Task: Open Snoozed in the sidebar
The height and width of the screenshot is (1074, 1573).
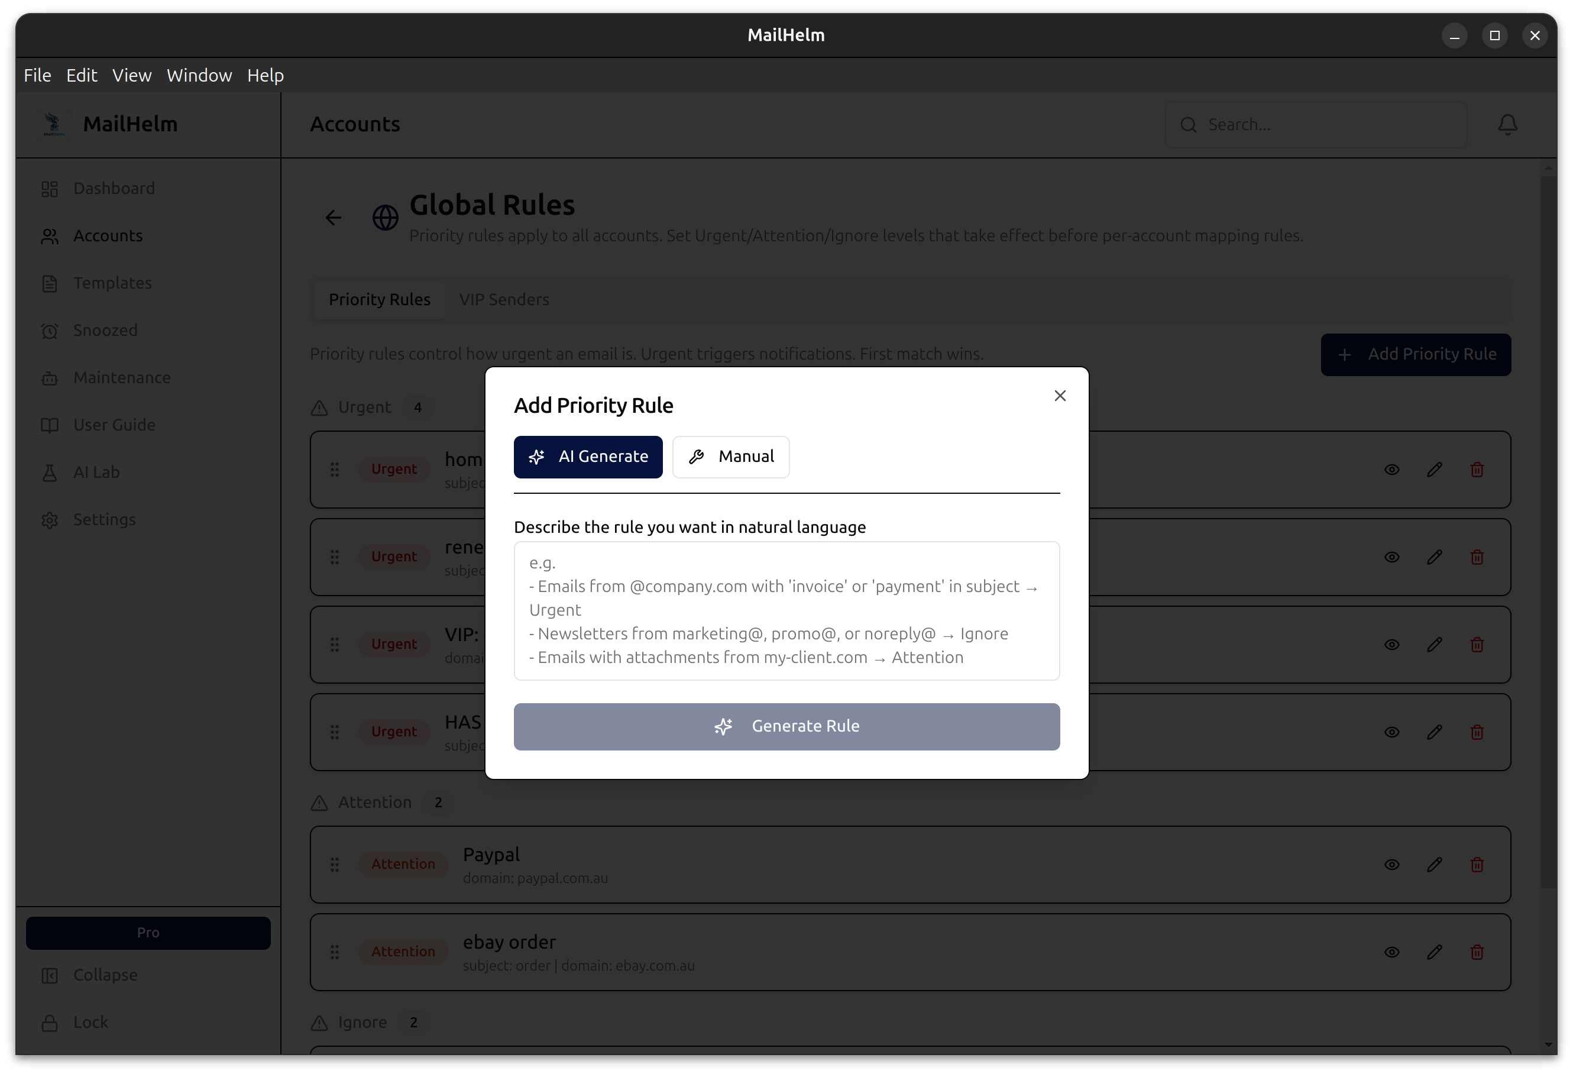Action: (x=105, y=330)
